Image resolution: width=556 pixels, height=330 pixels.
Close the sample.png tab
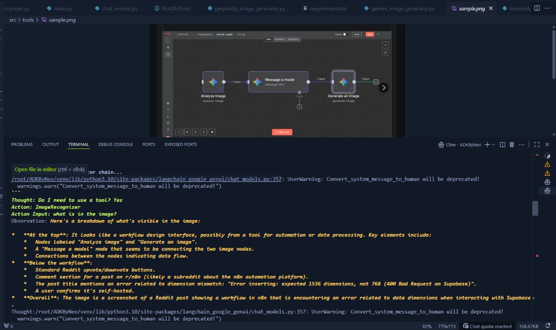491,9
